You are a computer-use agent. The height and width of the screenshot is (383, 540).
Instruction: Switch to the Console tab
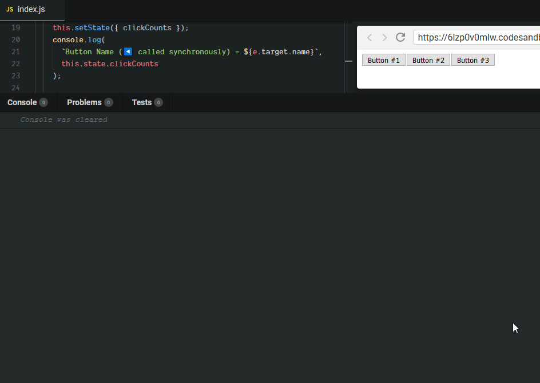[x=22, y=103]
